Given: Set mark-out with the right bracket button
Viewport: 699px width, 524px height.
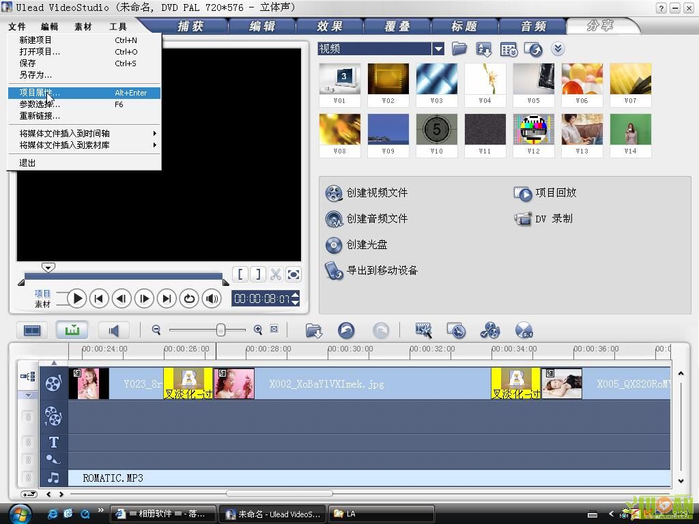Looking at the screenshot, I should (258, 274).
